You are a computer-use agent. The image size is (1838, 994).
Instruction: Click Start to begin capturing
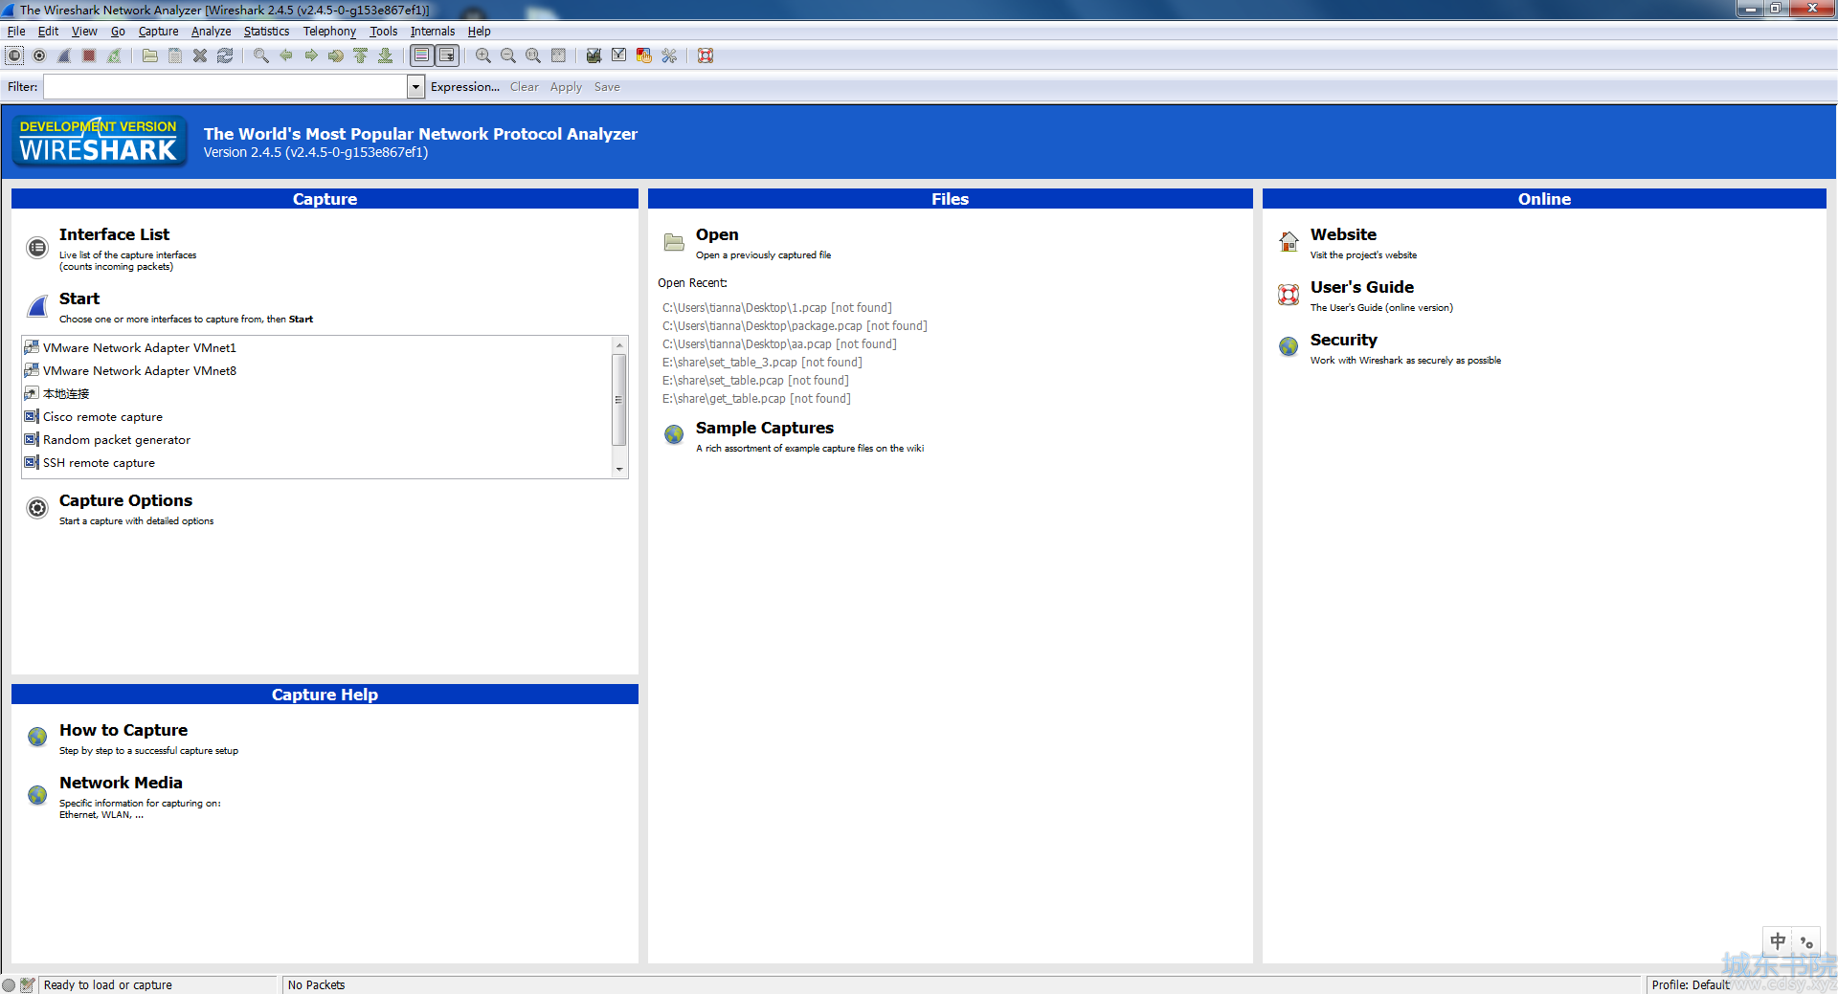[x=79, y=298]
